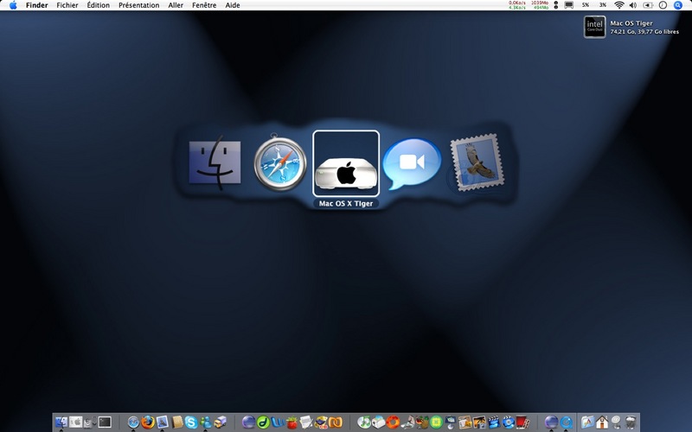Open the Home folder in the dock
Viewport: 692px width, 432px height.
pyautogui.click(x=602, y=422)
